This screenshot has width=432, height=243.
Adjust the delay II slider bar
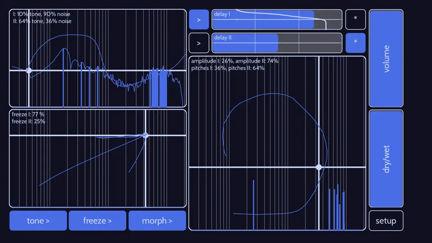(277, 43)
